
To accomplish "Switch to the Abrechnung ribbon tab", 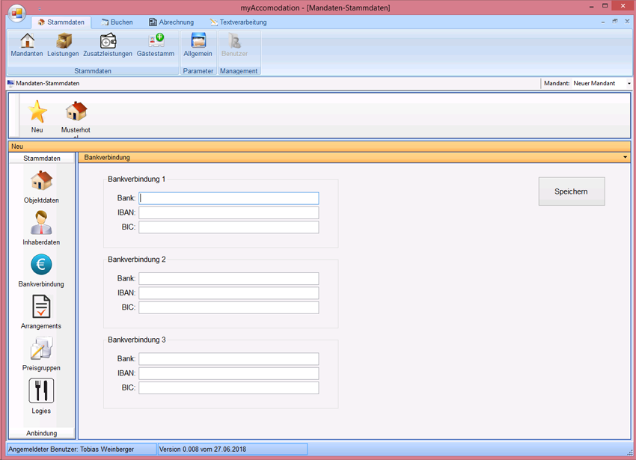I will pyautogui.click(x=171, y=22).
